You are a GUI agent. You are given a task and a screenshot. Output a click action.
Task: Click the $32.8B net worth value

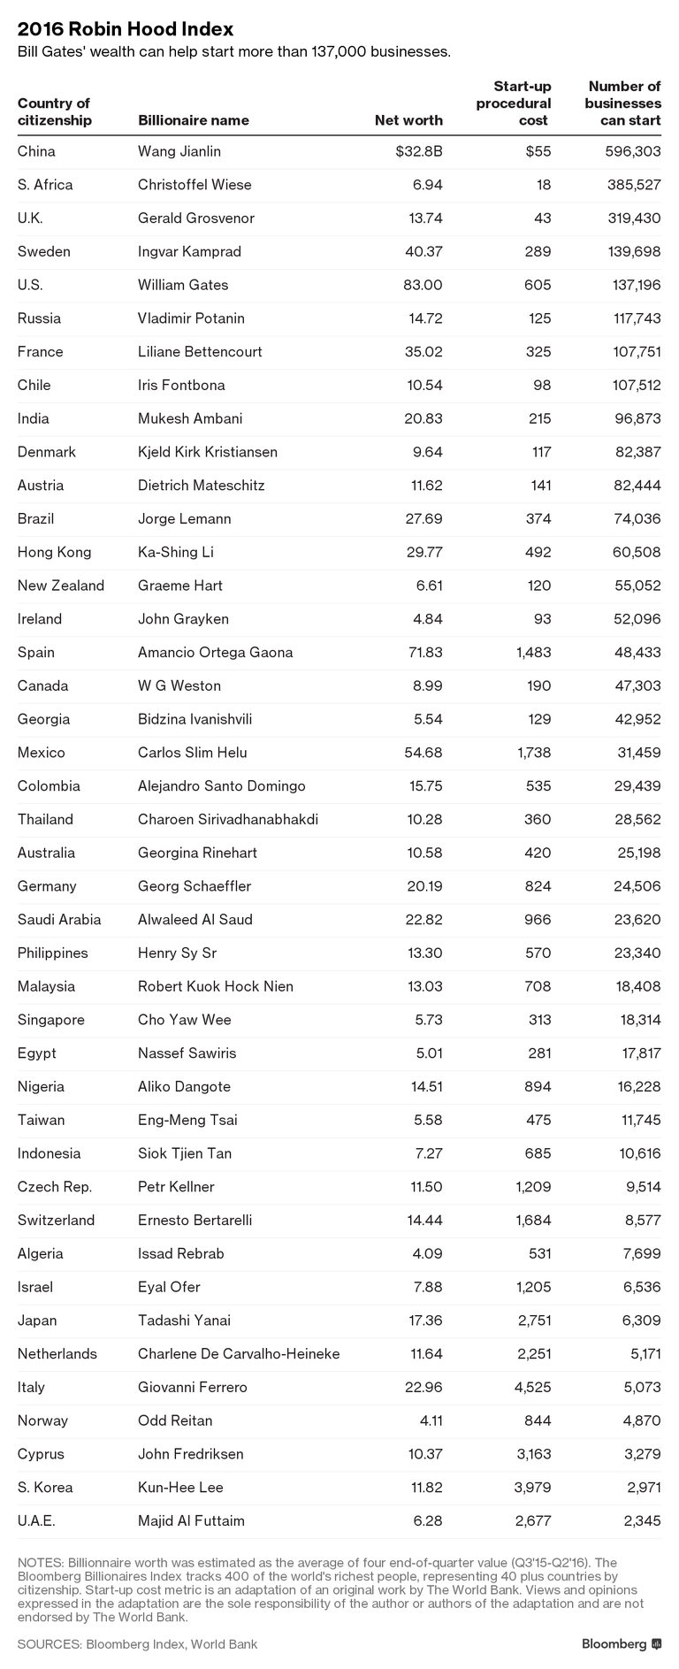[419, 151]
